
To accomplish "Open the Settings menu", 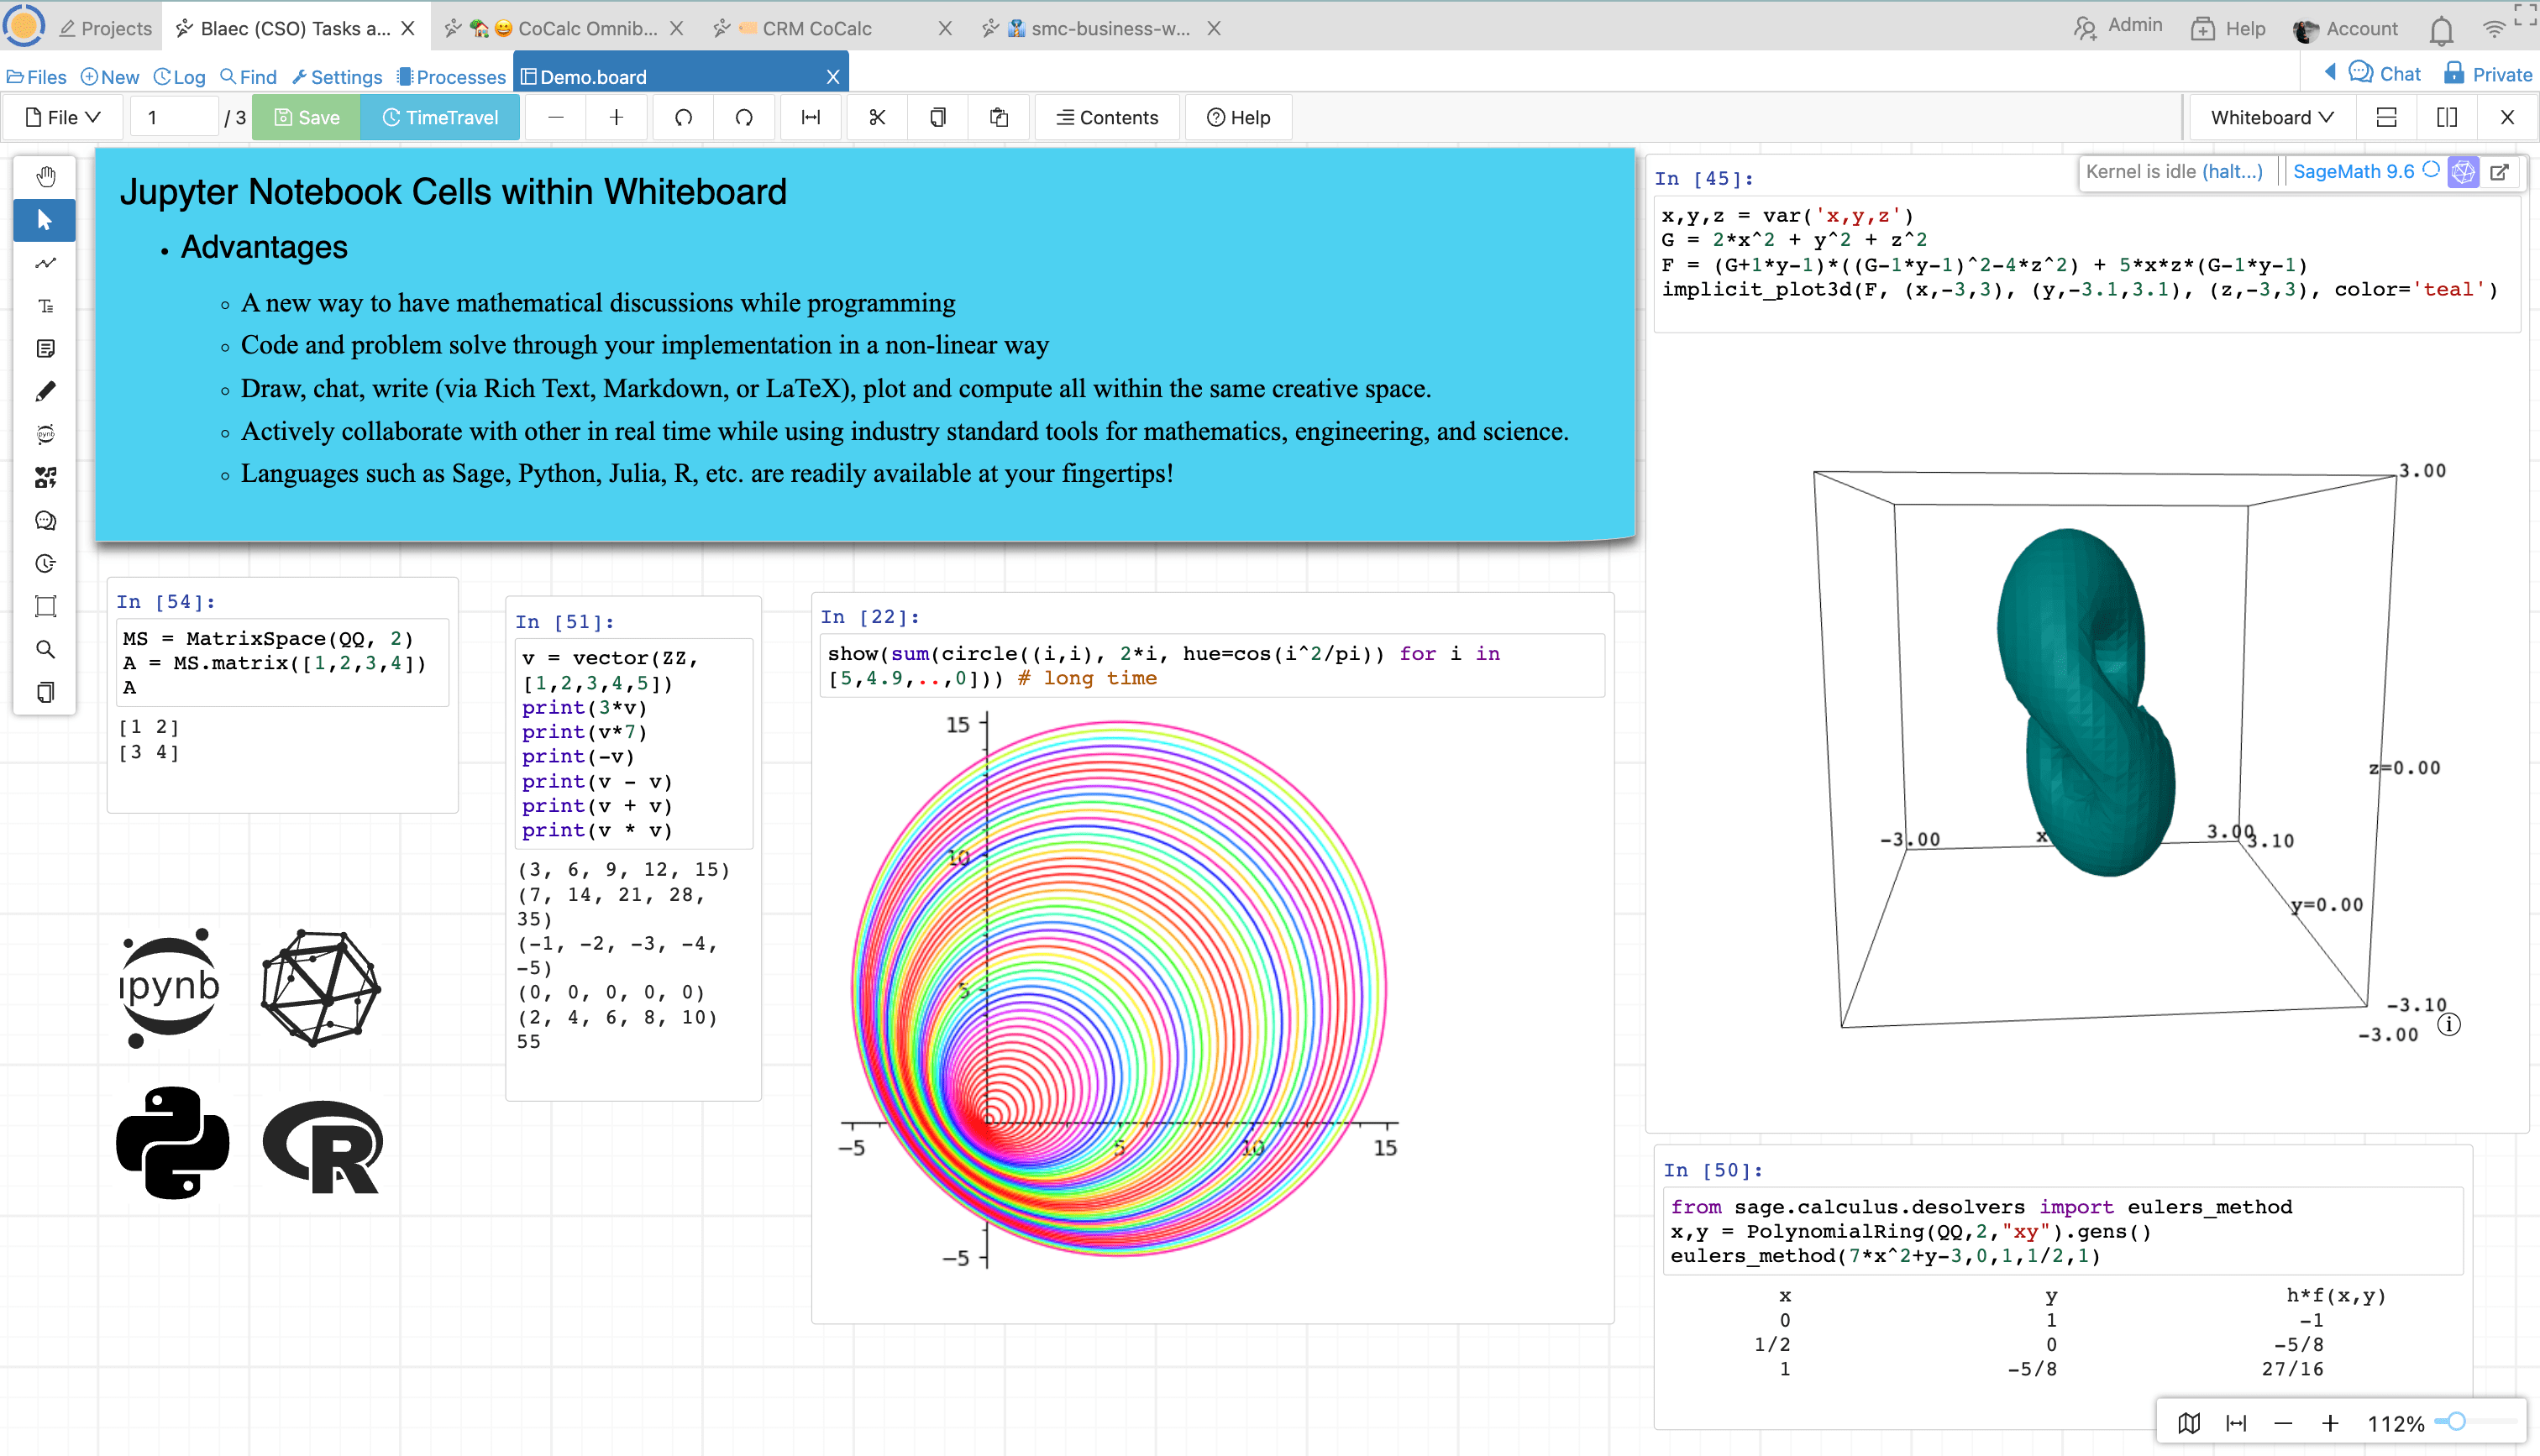I will (337, 77).
